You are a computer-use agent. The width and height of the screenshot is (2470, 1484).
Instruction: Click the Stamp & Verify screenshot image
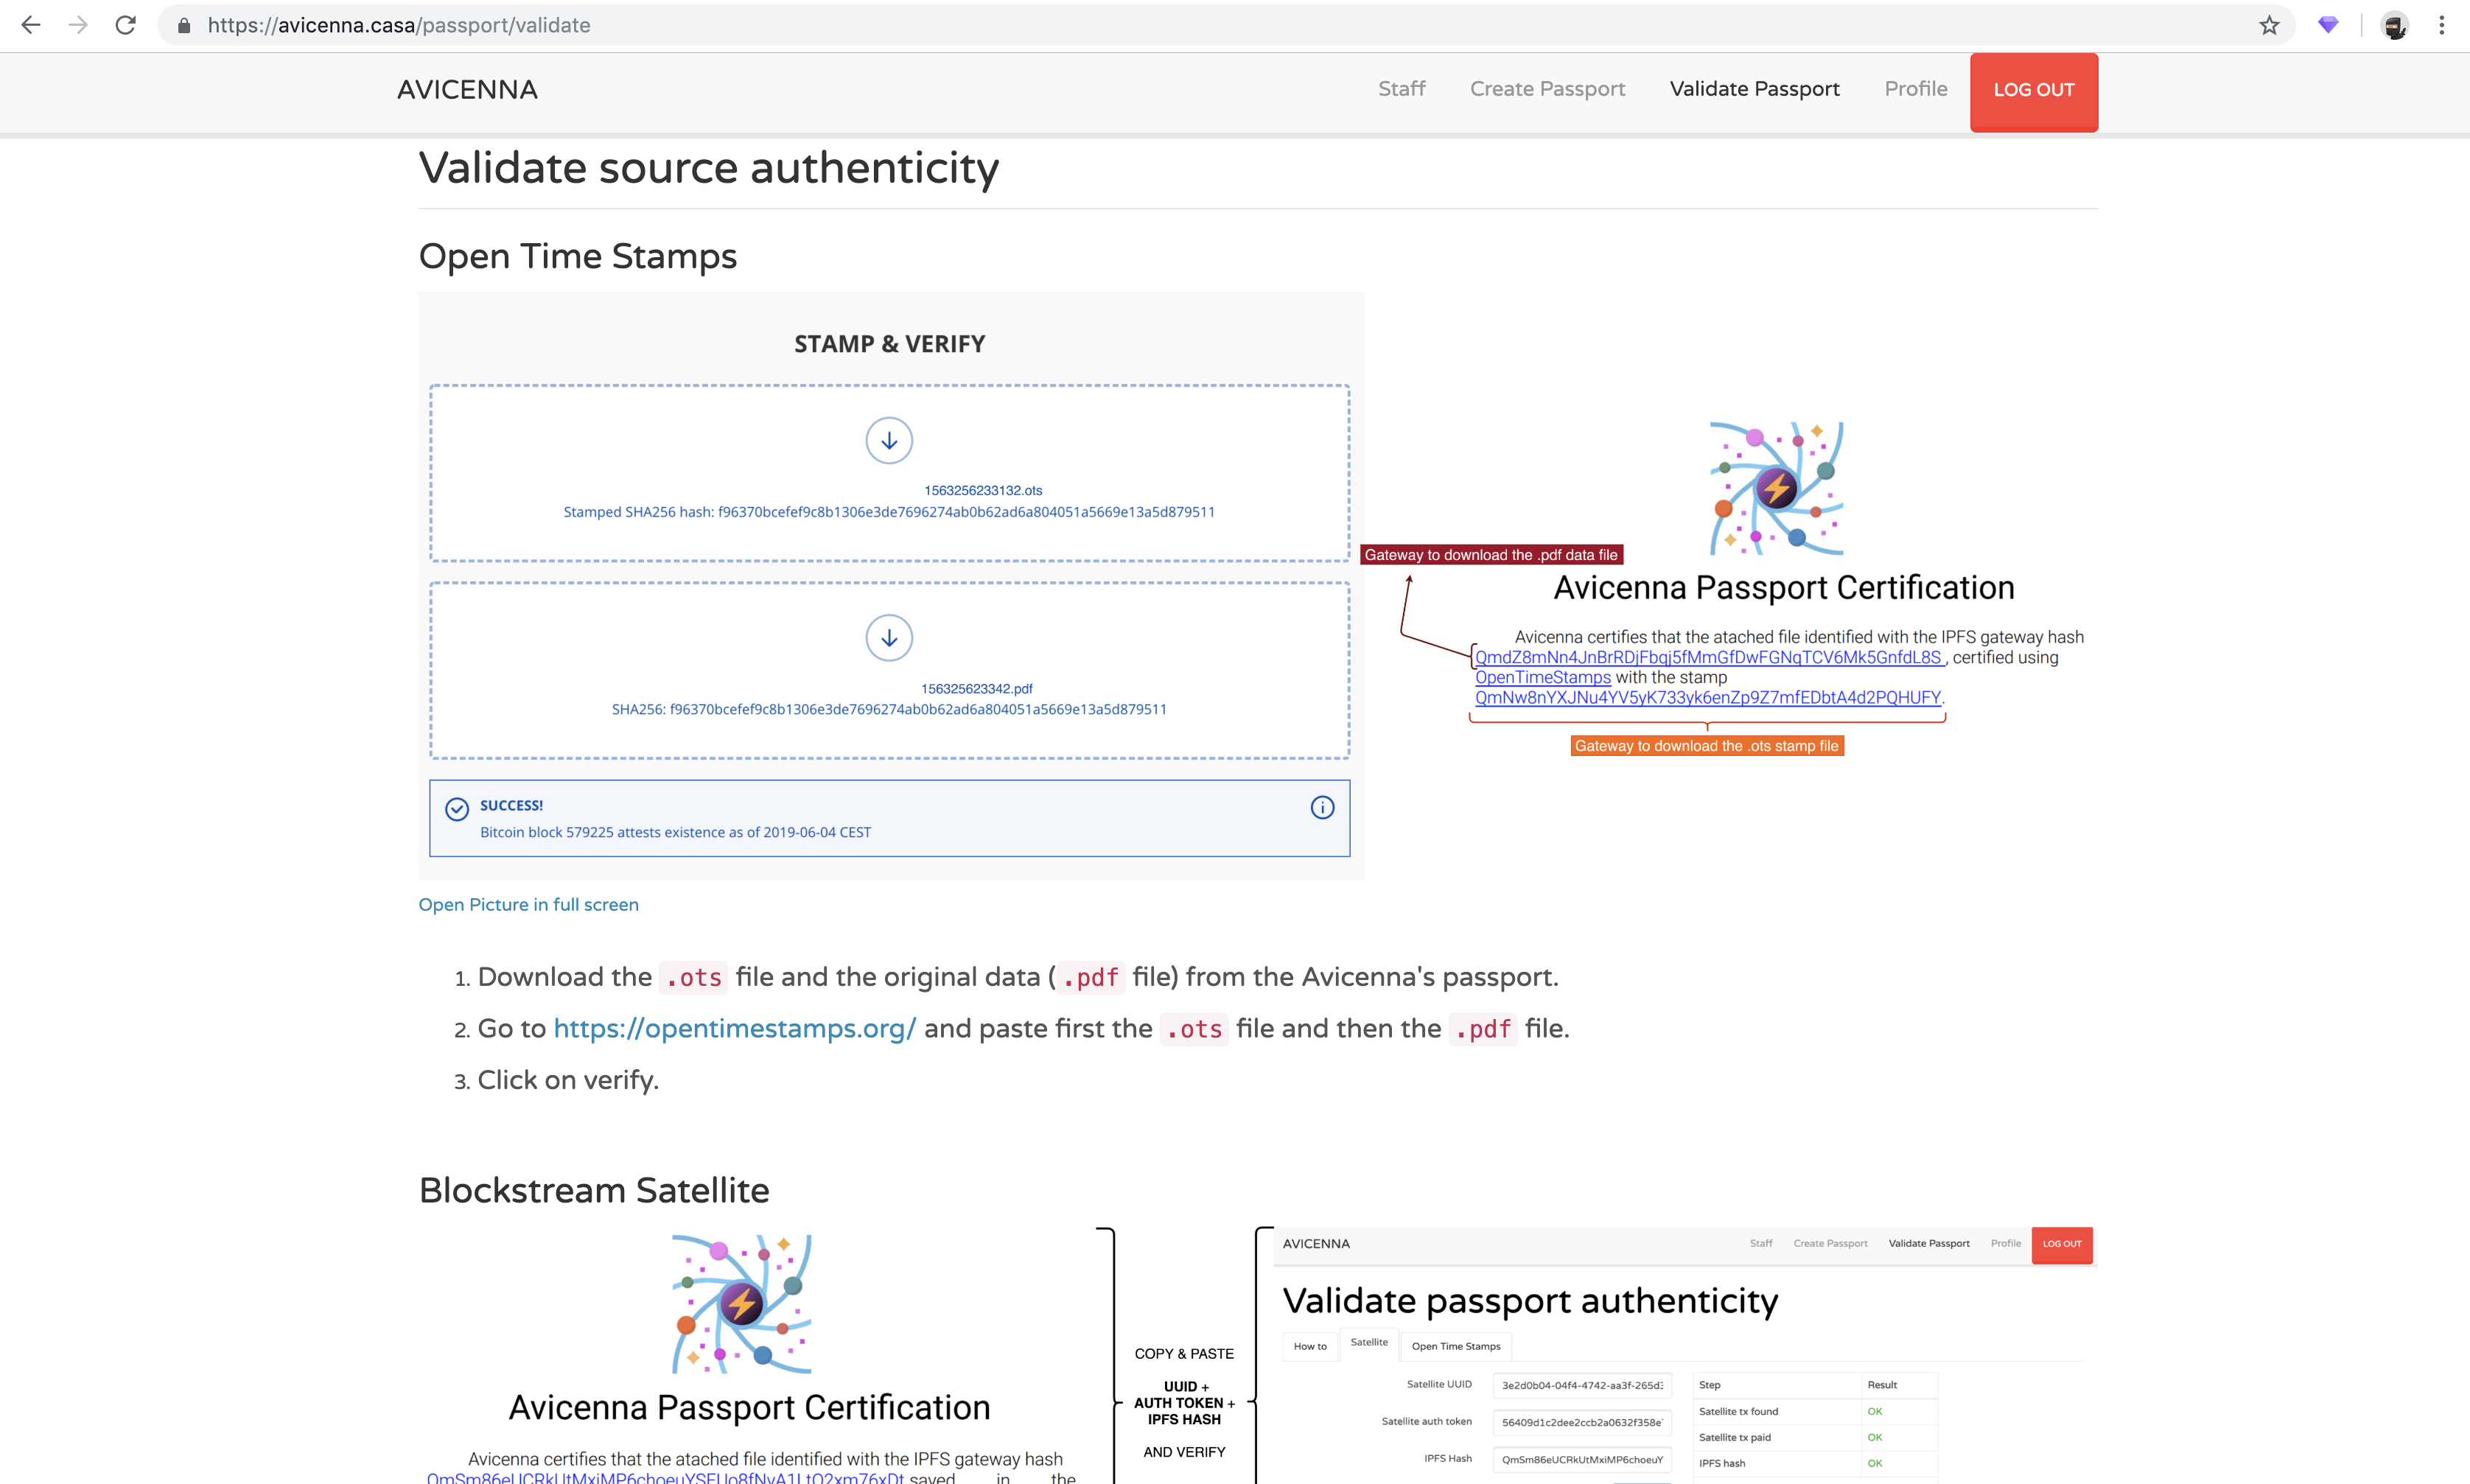tap(890, 585)
